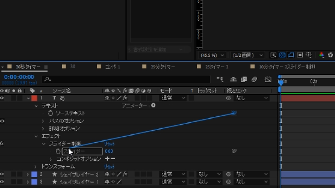Toggle the motion blur enable icon
335x188 pixels.
point(254,79)
